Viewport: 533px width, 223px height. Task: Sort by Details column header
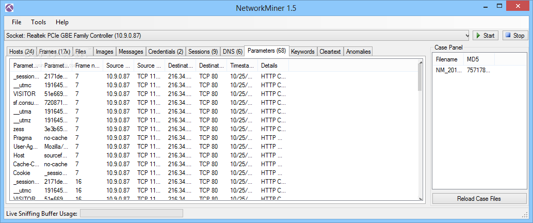(273, 66)
